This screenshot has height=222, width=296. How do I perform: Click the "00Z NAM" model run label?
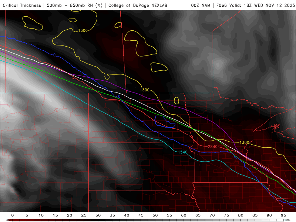coord(201,5)
